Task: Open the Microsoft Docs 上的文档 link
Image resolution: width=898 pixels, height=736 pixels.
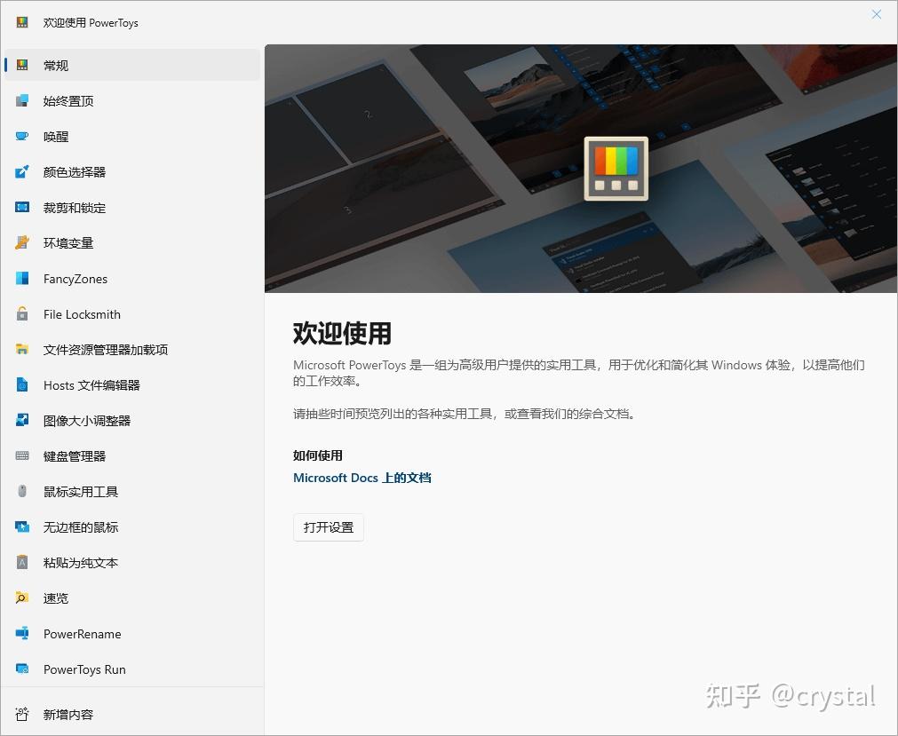Action: (362, 477)
